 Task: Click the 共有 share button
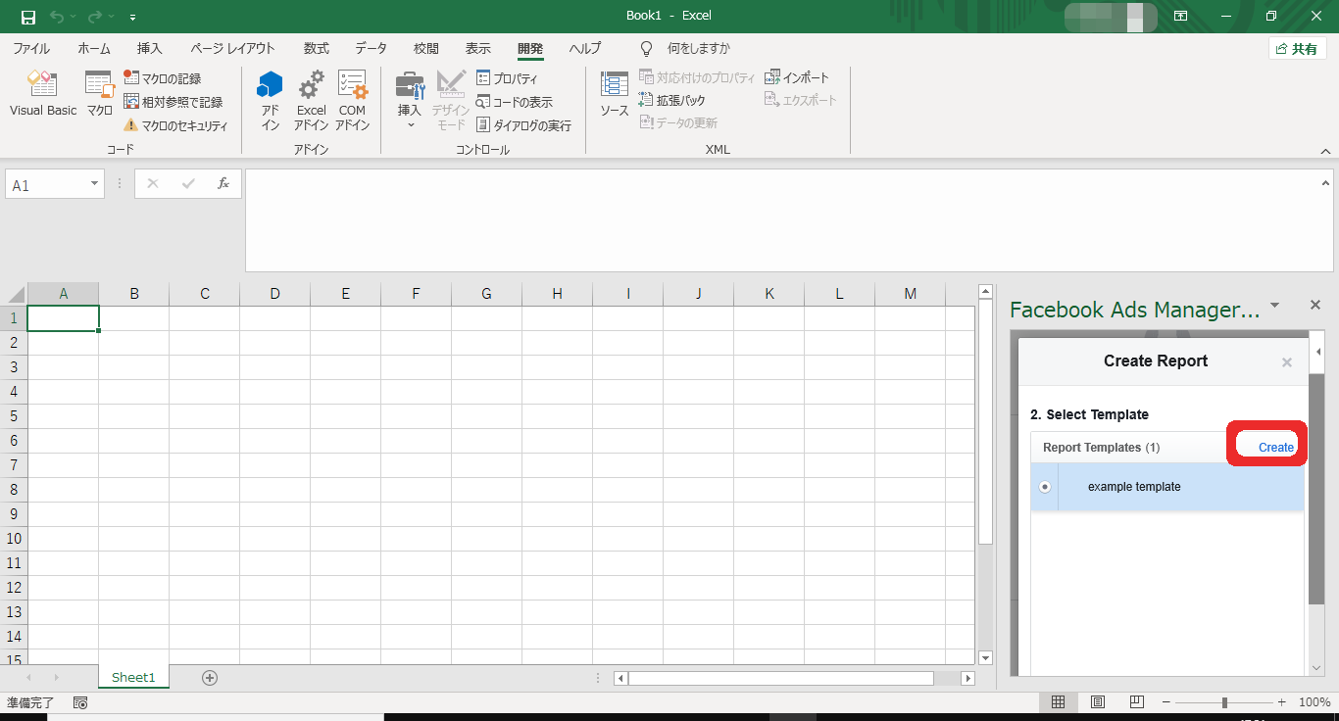(x=1297, y=49)
